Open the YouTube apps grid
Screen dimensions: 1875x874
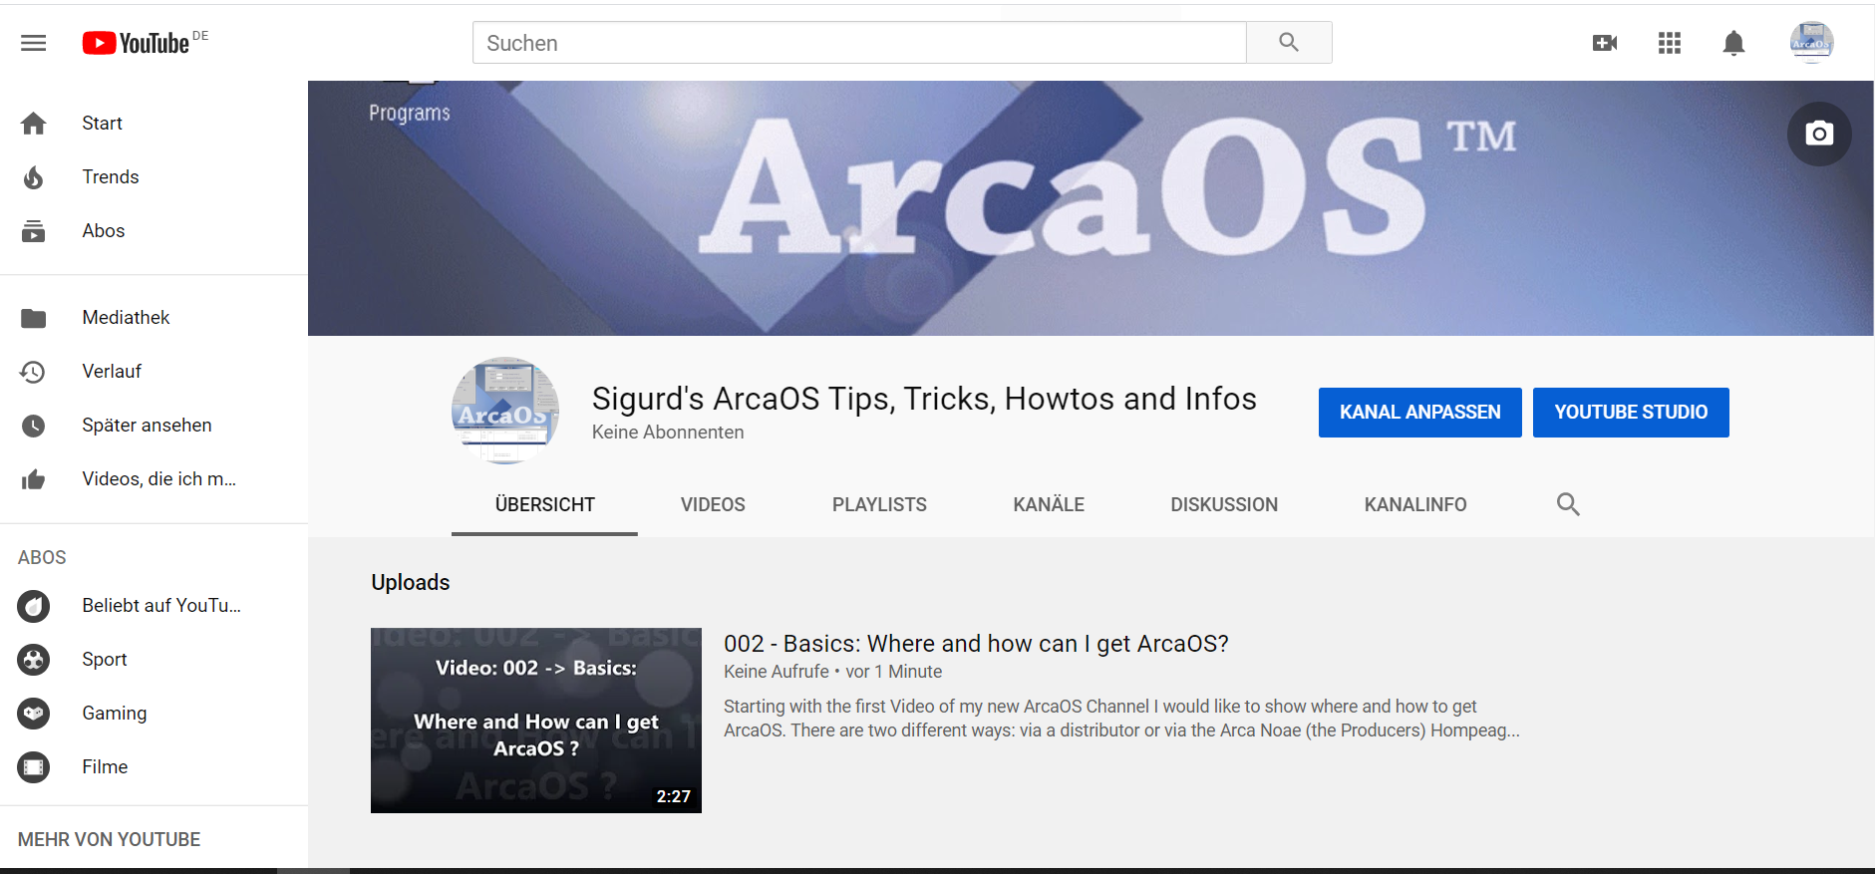(x=1670, y=43)
